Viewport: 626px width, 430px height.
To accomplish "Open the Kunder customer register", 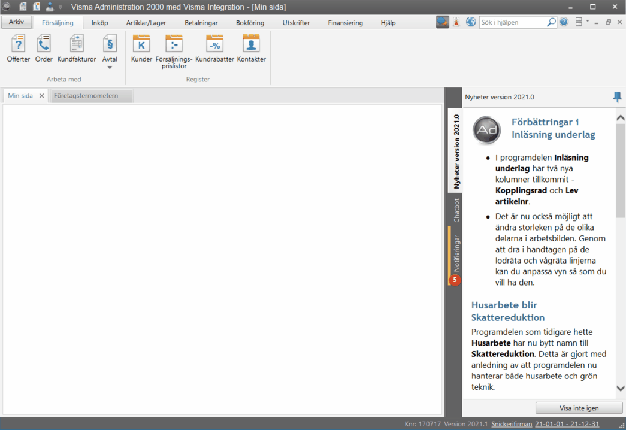I will [141, 49].
